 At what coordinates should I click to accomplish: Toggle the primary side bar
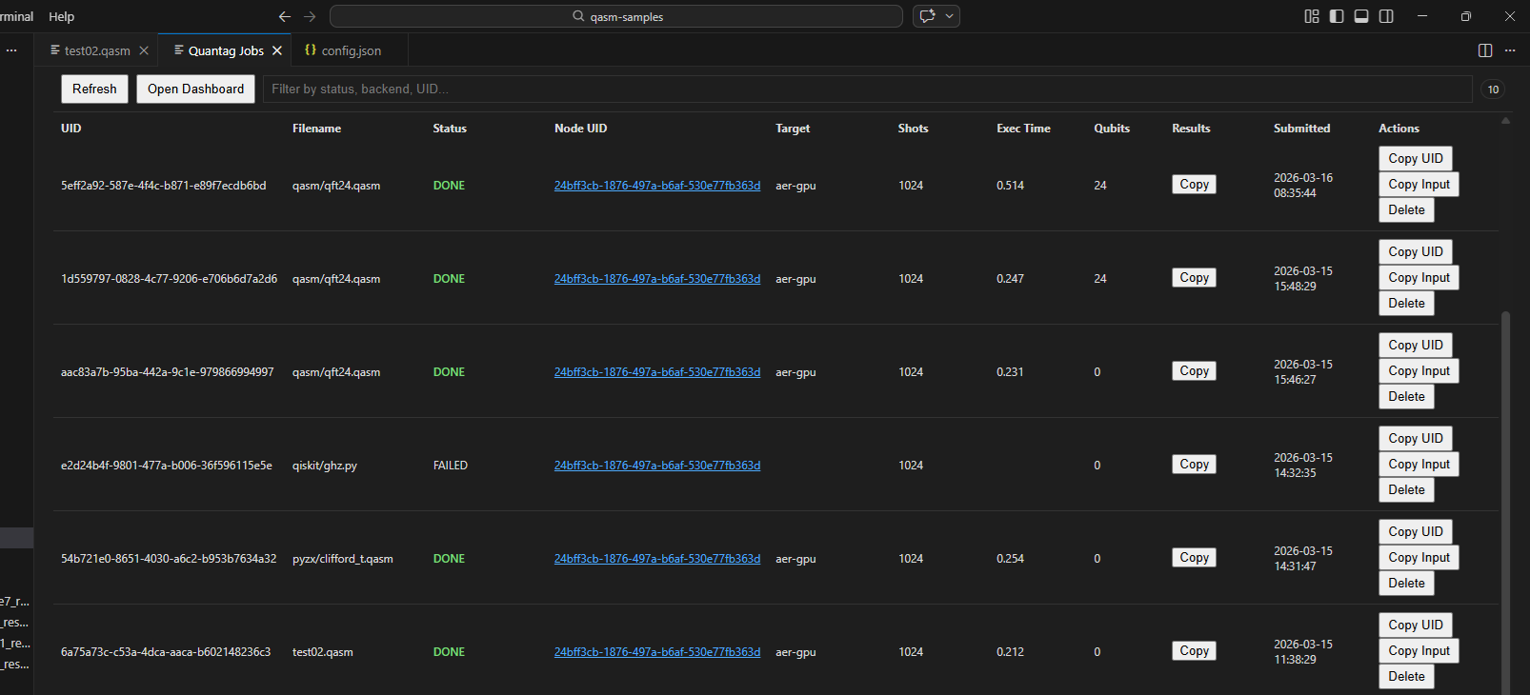[1337, 16]
